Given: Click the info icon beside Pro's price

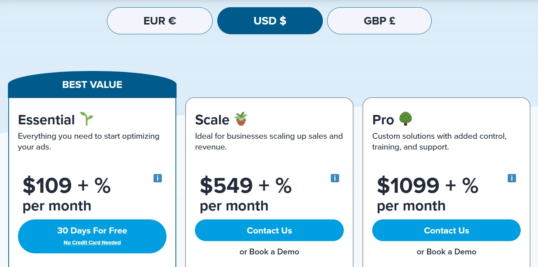Looking at the screenshot, I should point(512,178).
